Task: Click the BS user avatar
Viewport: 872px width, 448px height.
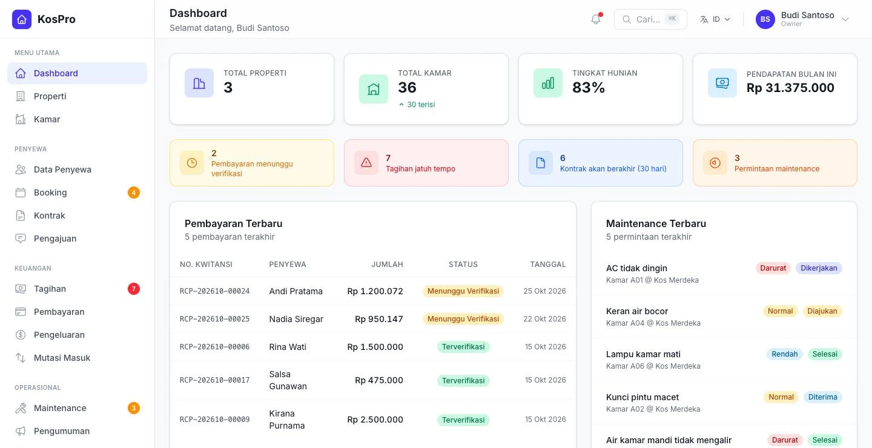Action: [765, 19]
